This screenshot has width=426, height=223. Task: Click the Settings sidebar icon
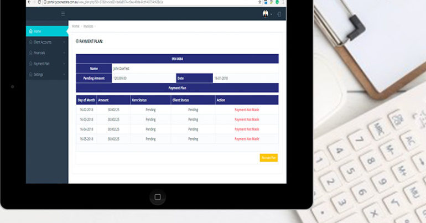(30, 74)
